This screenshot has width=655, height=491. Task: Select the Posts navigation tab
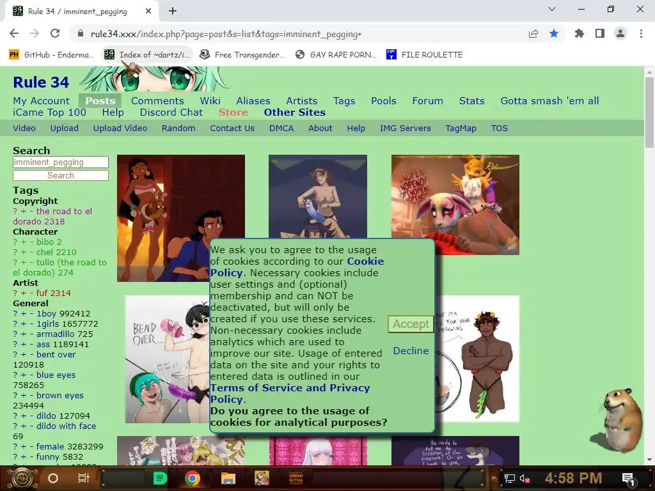[100, 101]
